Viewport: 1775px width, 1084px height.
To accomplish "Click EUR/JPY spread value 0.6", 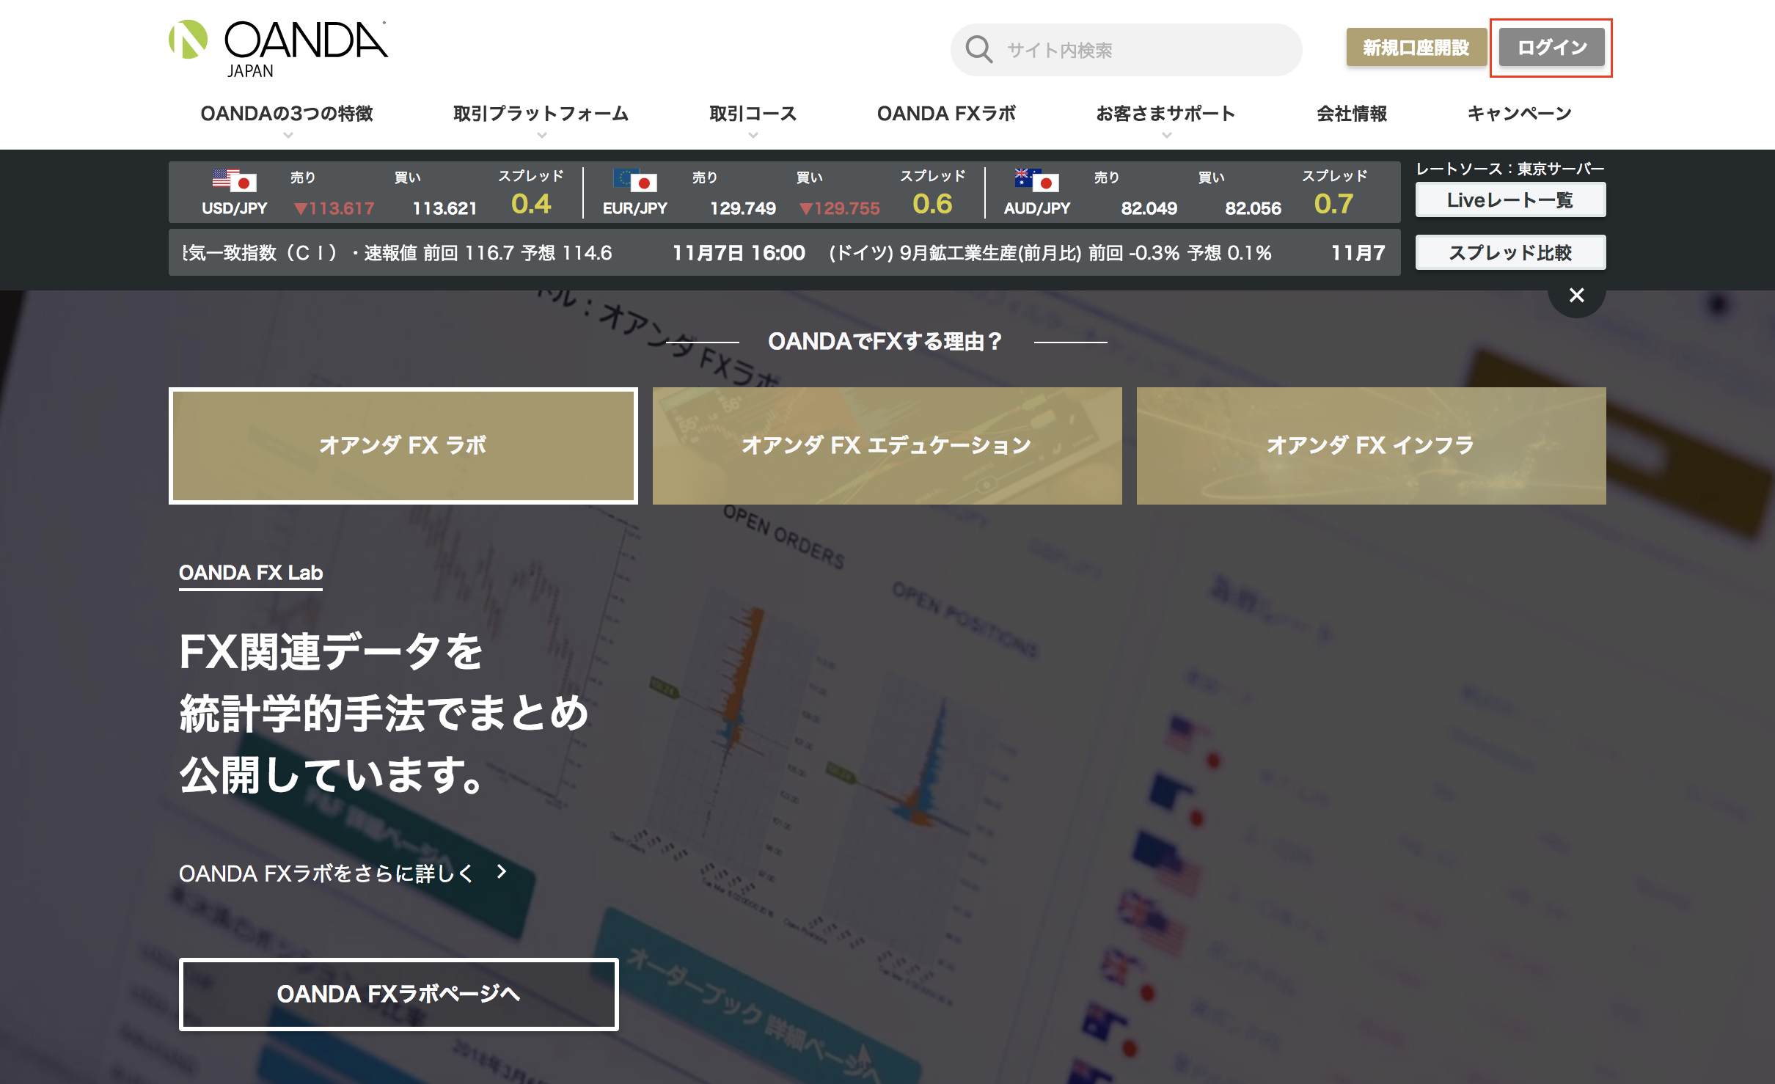I will point(932,203).
